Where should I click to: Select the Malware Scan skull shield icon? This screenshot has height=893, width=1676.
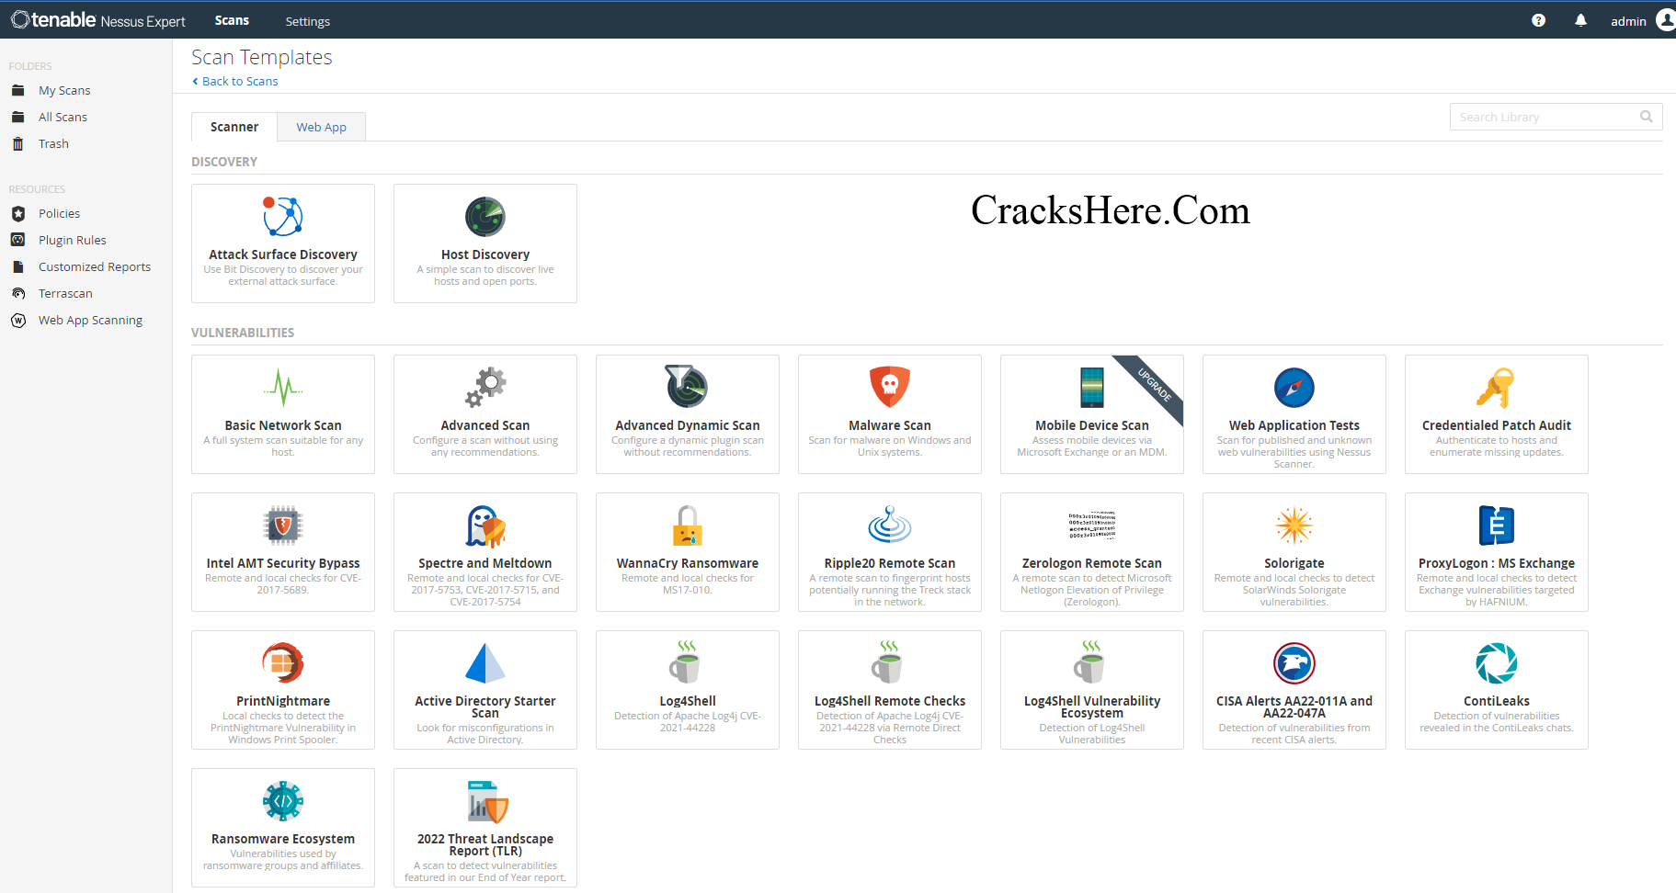coord(890,387)
